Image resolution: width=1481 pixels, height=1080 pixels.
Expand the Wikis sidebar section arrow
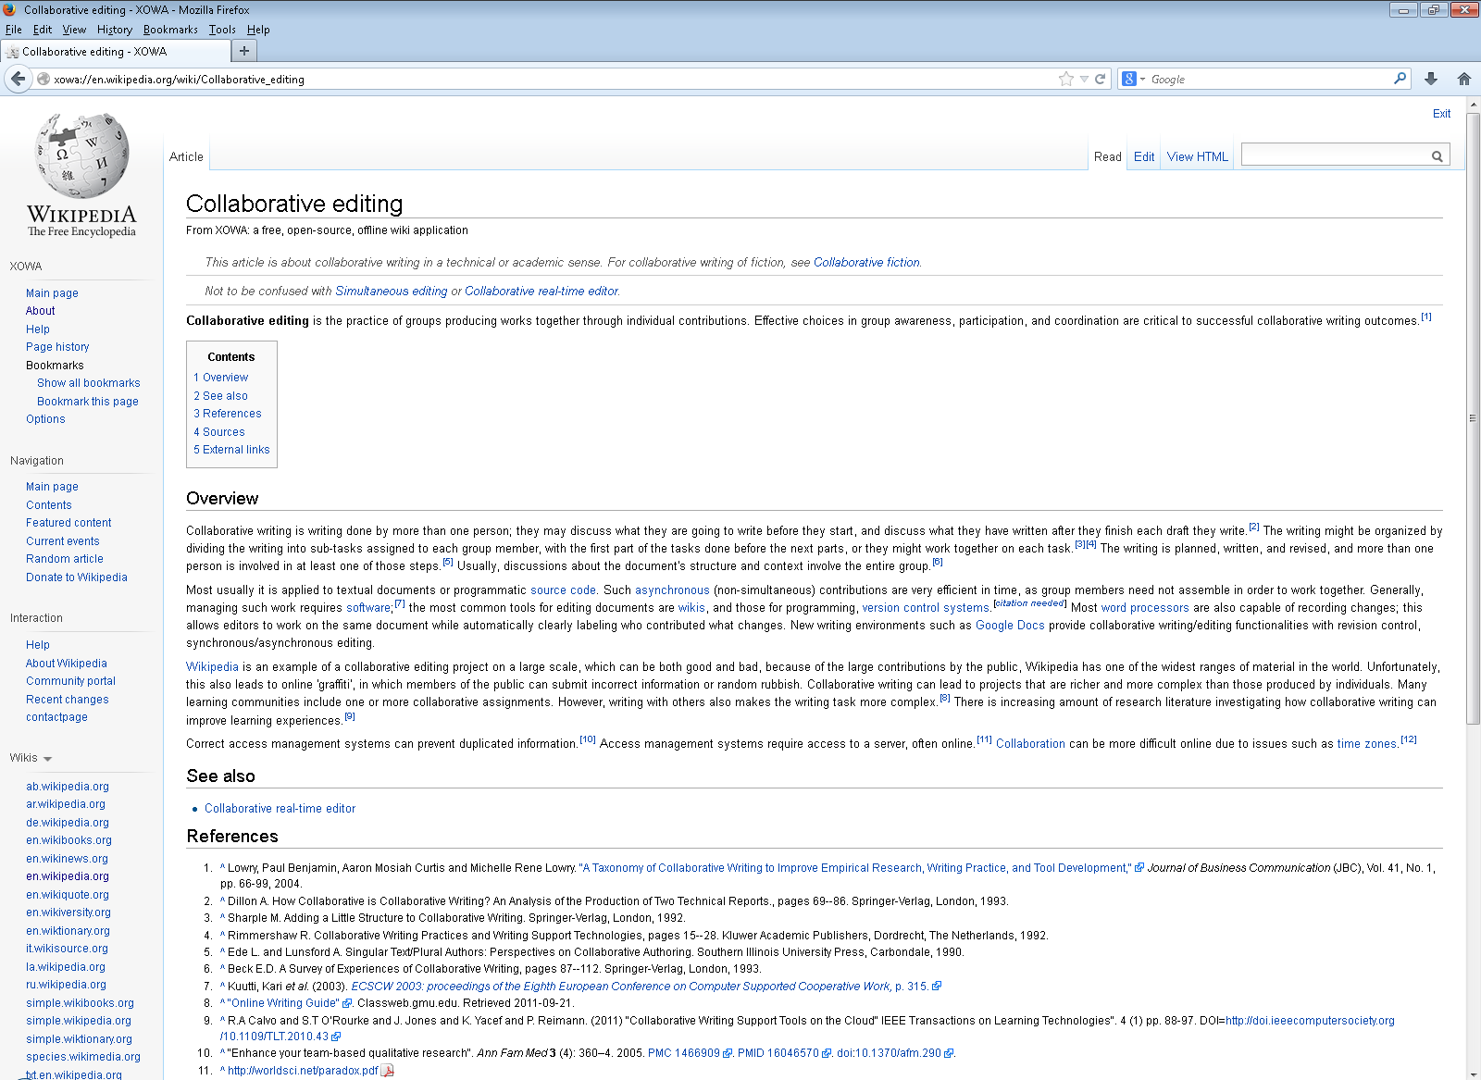tap(47, 759)
